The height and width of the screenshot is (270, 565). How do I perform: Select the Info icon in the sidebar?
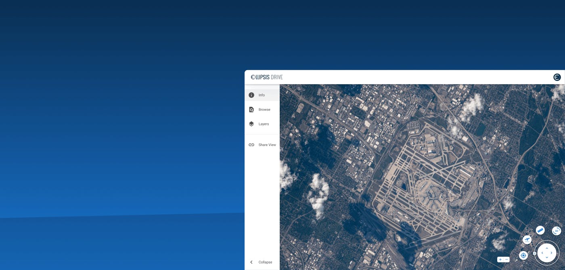[251, 95]
